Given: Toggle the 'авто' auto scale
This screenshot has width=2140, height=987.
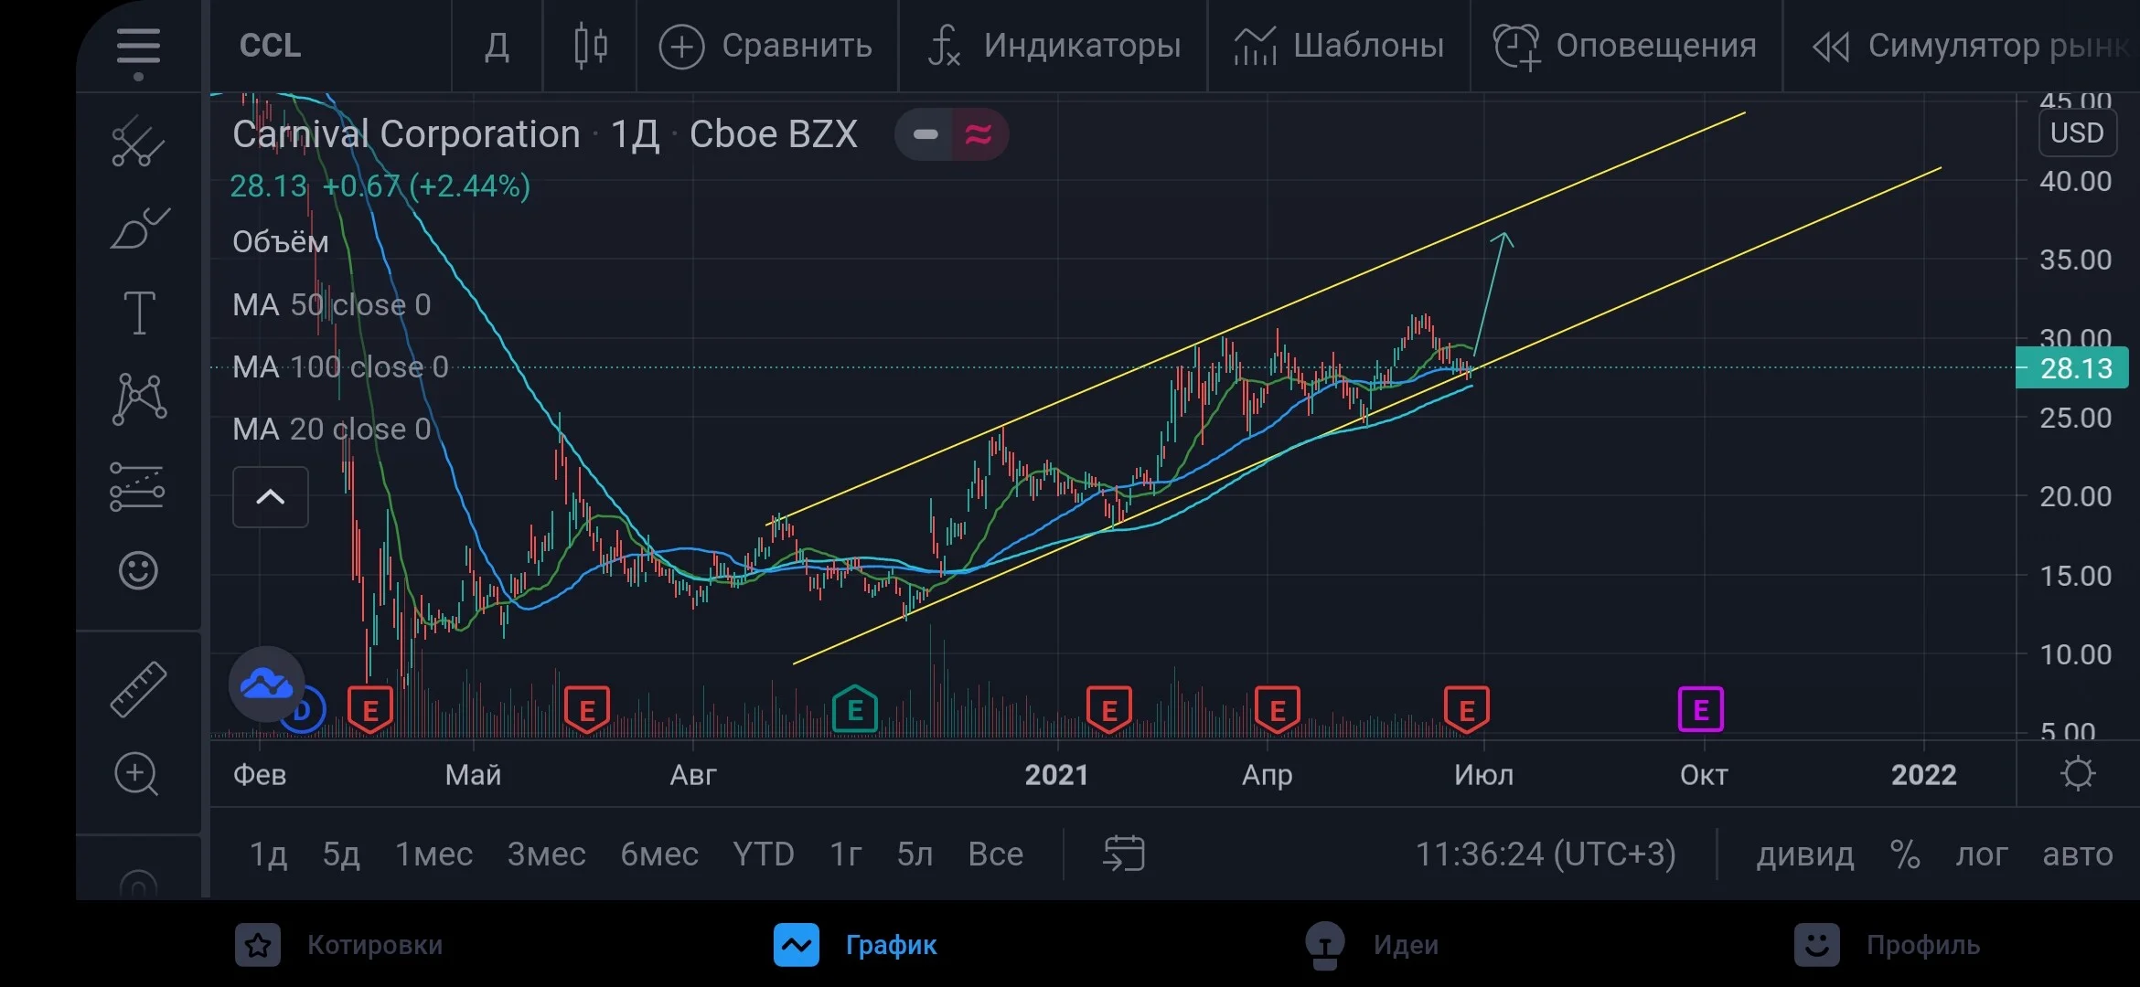Looking at the screenshot, I should pos(2078,854).
